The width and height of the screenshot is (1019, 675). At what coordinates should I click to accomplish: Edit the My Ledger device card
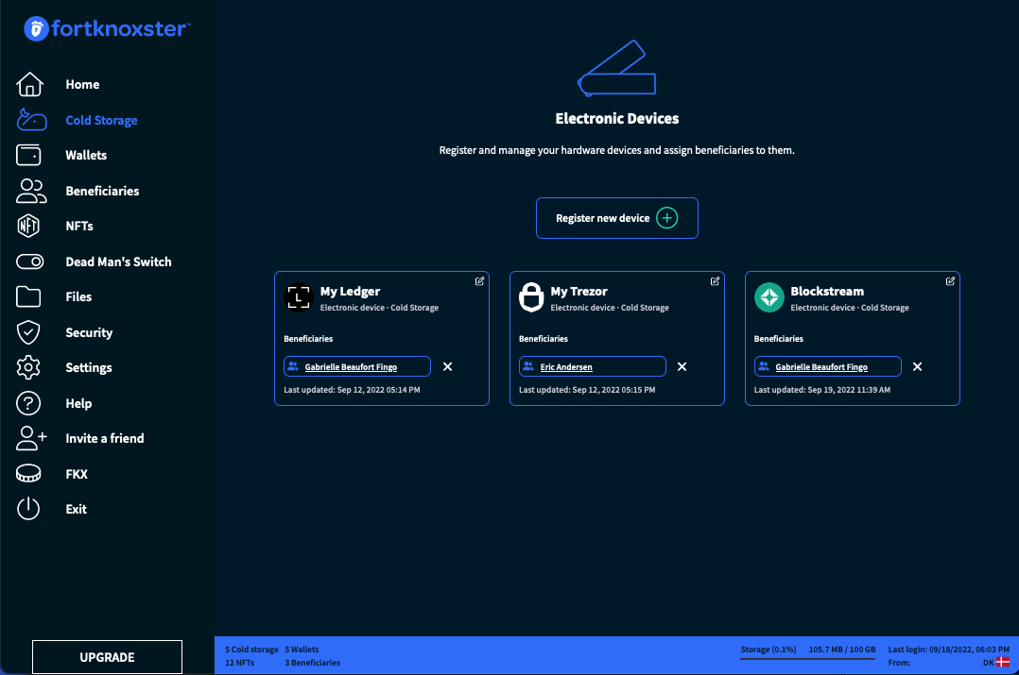[x=479, y=281]
